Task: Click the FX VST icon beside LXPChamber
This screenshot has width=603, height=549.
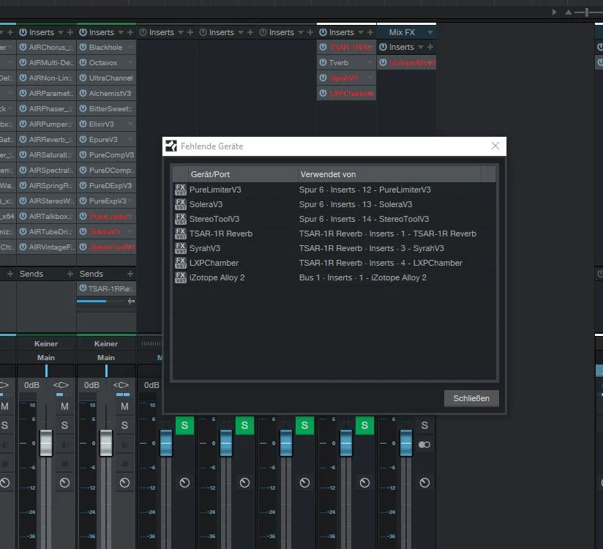Action: click(180, 263)
